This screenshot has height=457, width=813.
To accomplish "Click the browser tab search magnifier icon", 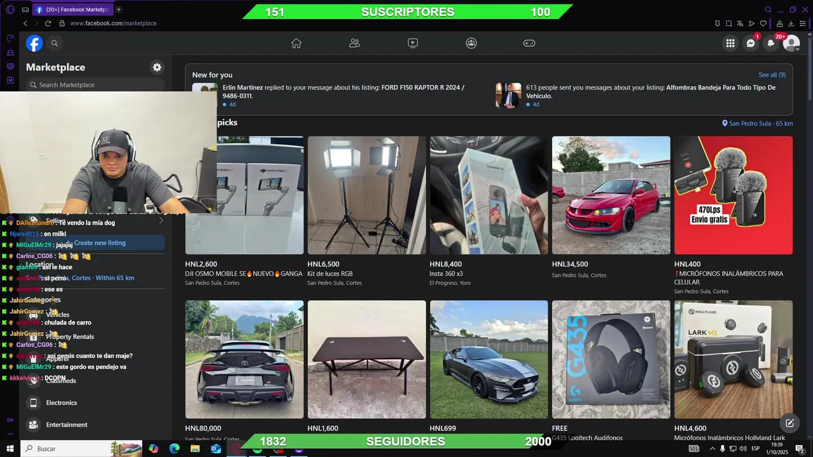I will coord(768,10).
